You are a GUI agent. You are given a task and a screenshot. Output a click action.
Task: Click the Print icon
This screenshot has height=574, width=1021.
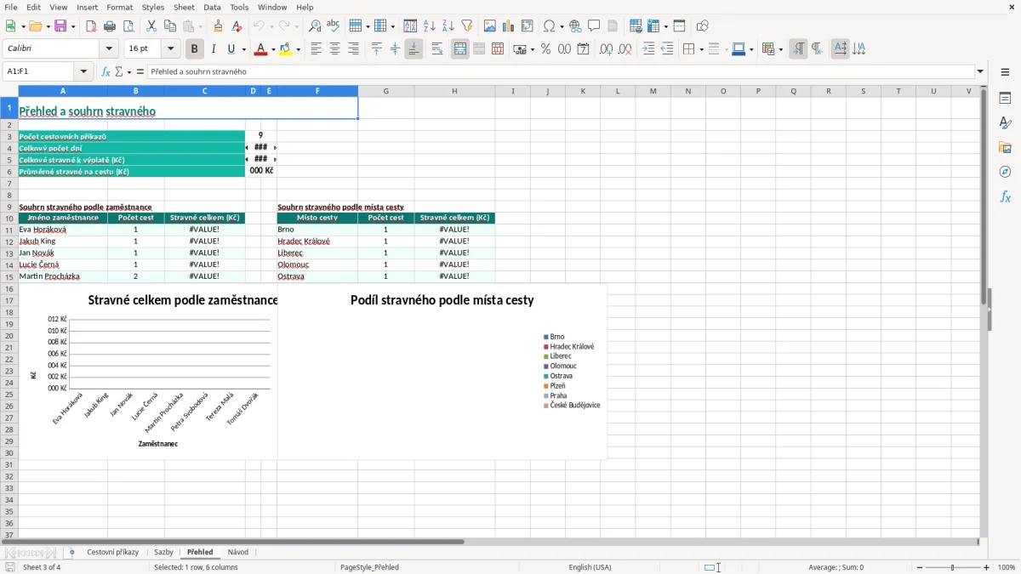(110, 26)
